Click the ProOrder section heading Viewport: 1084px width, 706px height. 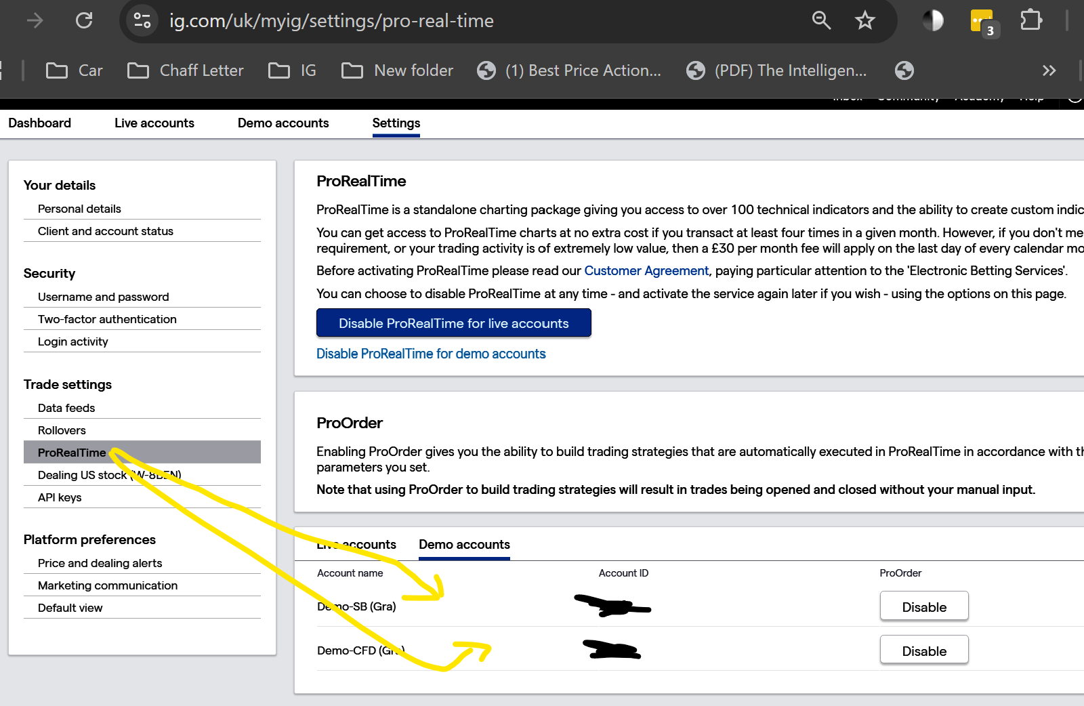tap(350, 423)
